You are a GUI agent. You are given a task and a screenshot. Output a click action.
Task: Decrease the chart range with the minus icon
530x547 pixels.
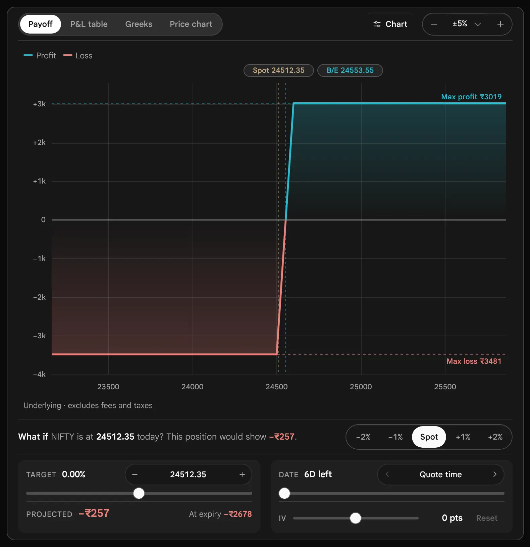(x=434, y=24)
